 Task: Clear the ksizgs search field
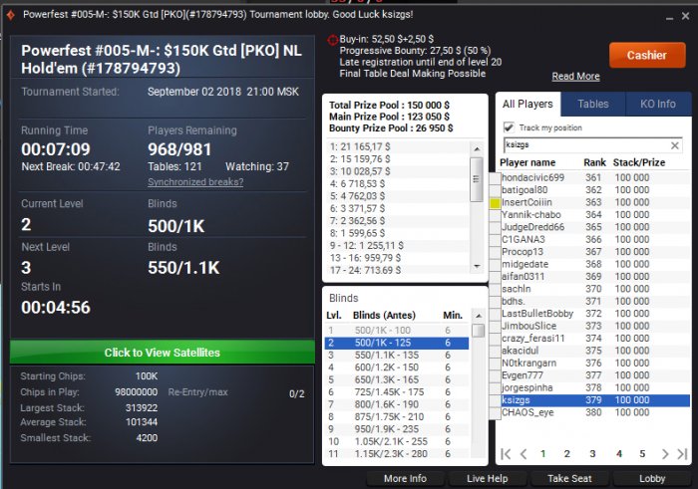point(674,145)
